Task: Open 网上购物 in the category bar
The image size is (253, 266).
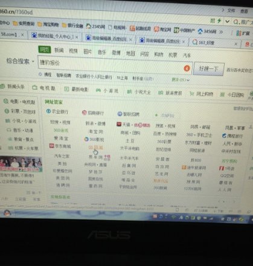Action: [202, 94]
